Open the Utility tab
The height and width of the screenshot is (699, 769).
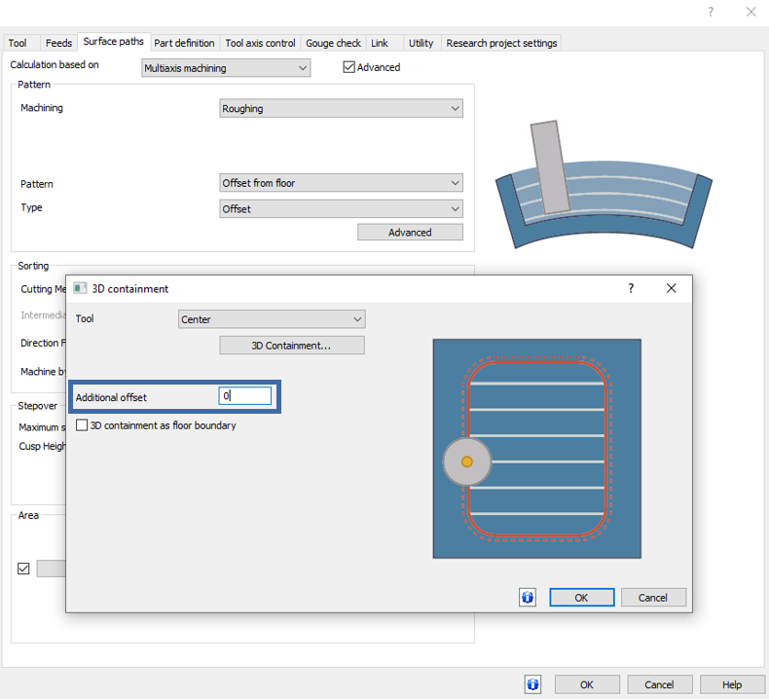coord(421,43)
